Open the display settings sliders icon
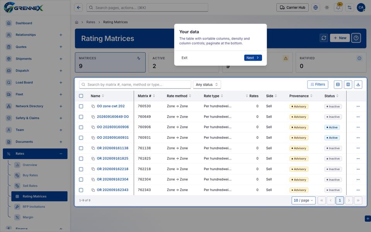371x232 pixels. coord(349,8)
